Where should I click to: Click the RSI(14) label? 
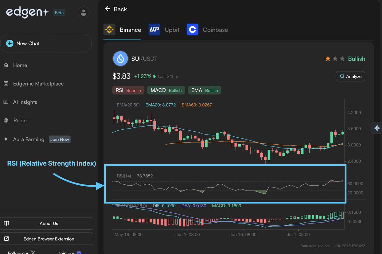(x=124, y=176)
